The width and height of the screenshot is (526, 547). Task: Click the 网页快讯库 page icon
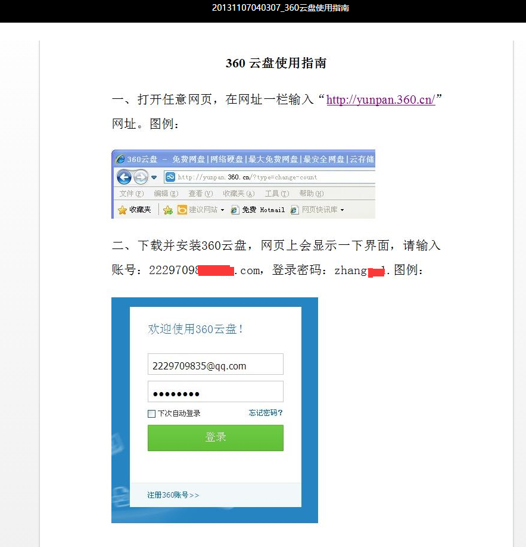pyautogui.click(x=294, y=210)
